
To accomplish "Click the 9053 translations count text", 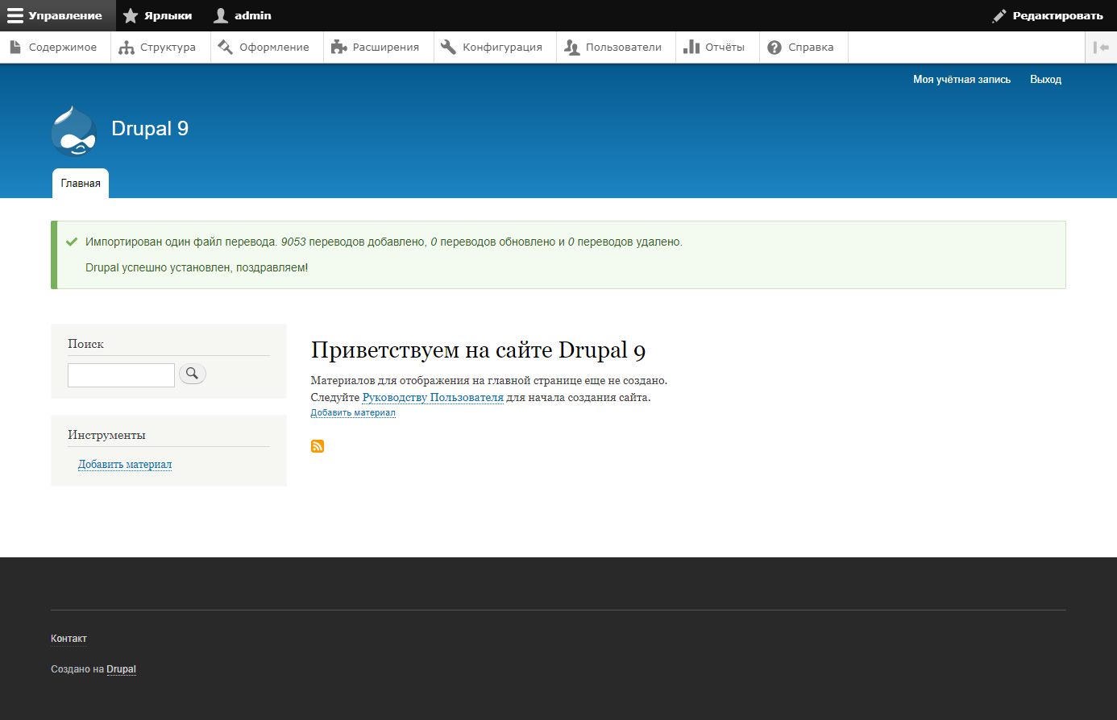I will coord(293,242).
